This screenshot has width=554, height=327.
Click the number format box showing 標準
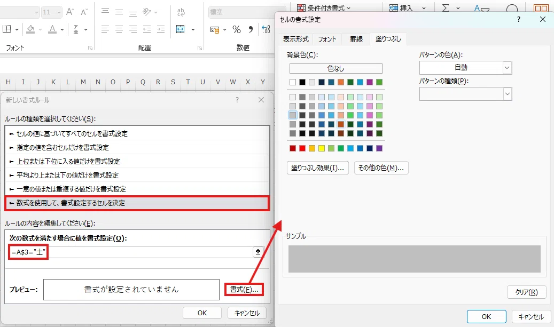(247, 12)
